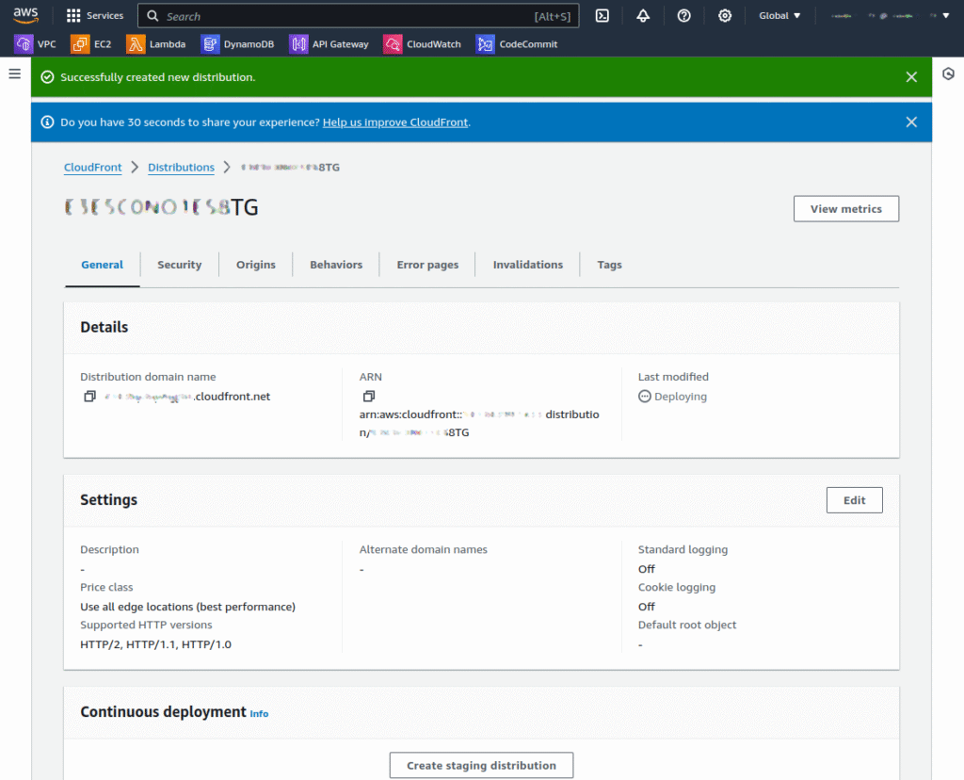Follow the Help us improve CloudFront link
This screenshot has width=964, height=780.
pos(395,122)
